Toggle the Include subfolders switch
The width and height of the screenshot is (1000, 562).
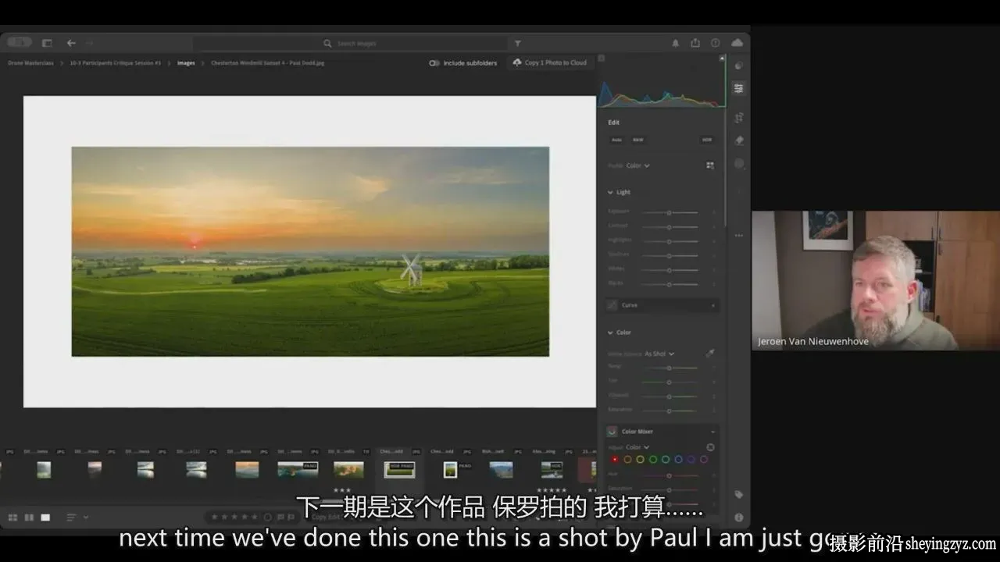point(434,63)
